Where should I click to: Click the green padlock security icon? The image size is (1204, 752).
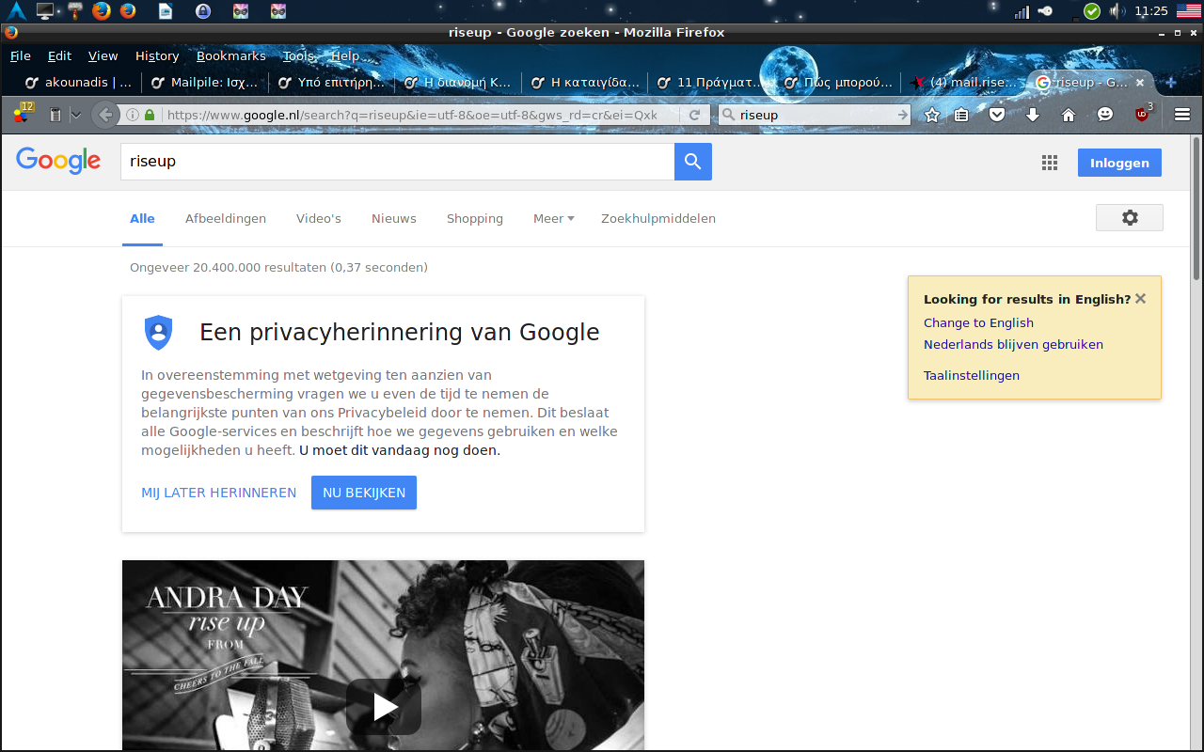point(149,115)
